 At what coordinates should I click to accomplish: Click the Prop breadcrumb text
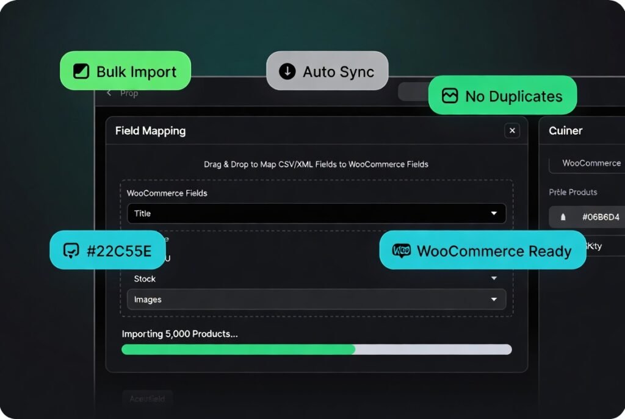[129, 93]
